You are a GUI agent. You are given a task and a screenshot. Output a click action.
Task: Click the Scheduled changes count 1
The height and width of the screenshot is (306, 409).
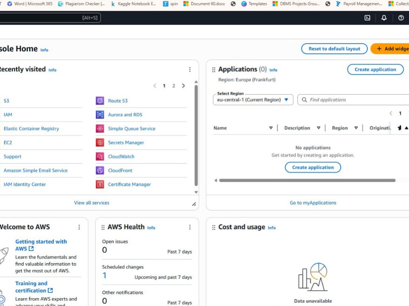pyautogui.click(x=104, y=275)
